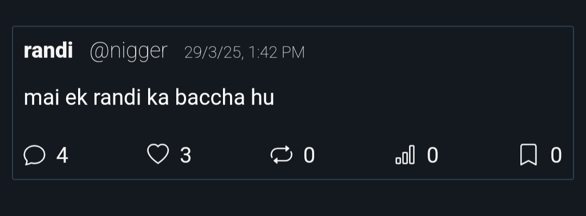Open the 29/3/25, 1:42 PM timestamp link
This screenshot has width=586, height=216.
[x=244, y=53]
